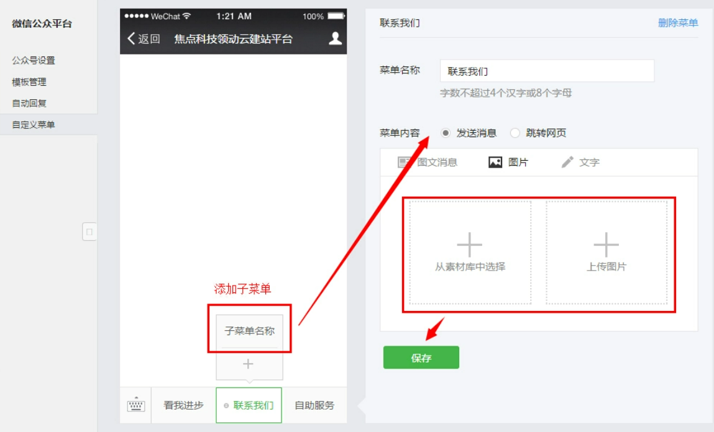Click plus icon for 从素材库中选择
714x432 pixels.
(470, 245)
